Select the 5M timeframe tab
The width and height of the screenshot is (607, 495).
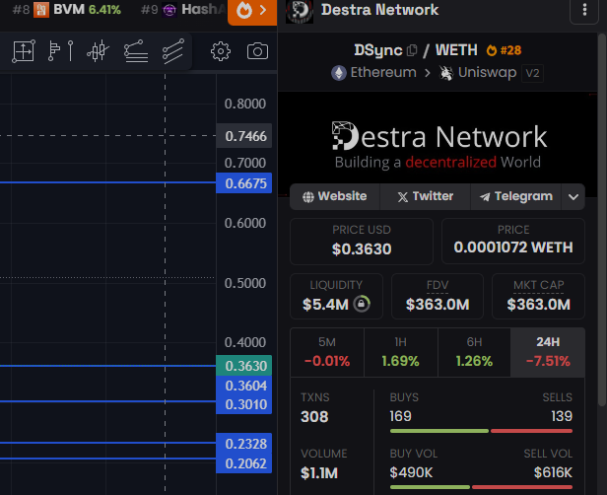pyautogui.click(x=327, y=352)
